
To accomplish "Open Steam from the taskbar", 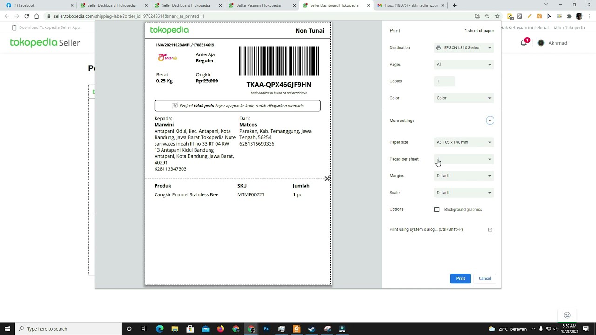I will coord(312,329).
